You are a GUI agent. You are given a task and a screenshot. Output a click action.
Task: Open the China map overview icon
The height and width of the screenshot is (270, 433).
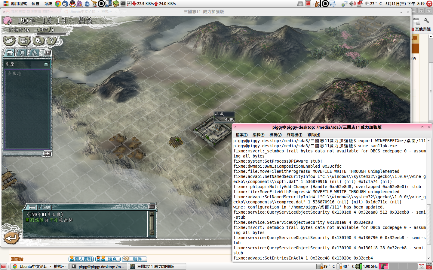pos(9,40)
